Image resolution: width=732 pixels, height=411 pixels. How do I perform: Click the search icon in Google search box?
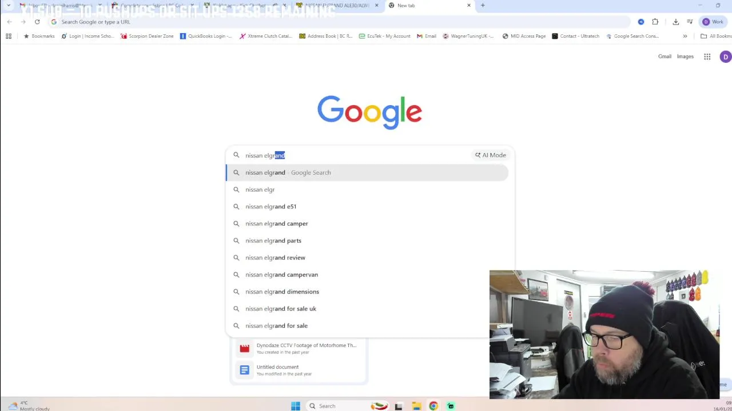pos(236,155)
